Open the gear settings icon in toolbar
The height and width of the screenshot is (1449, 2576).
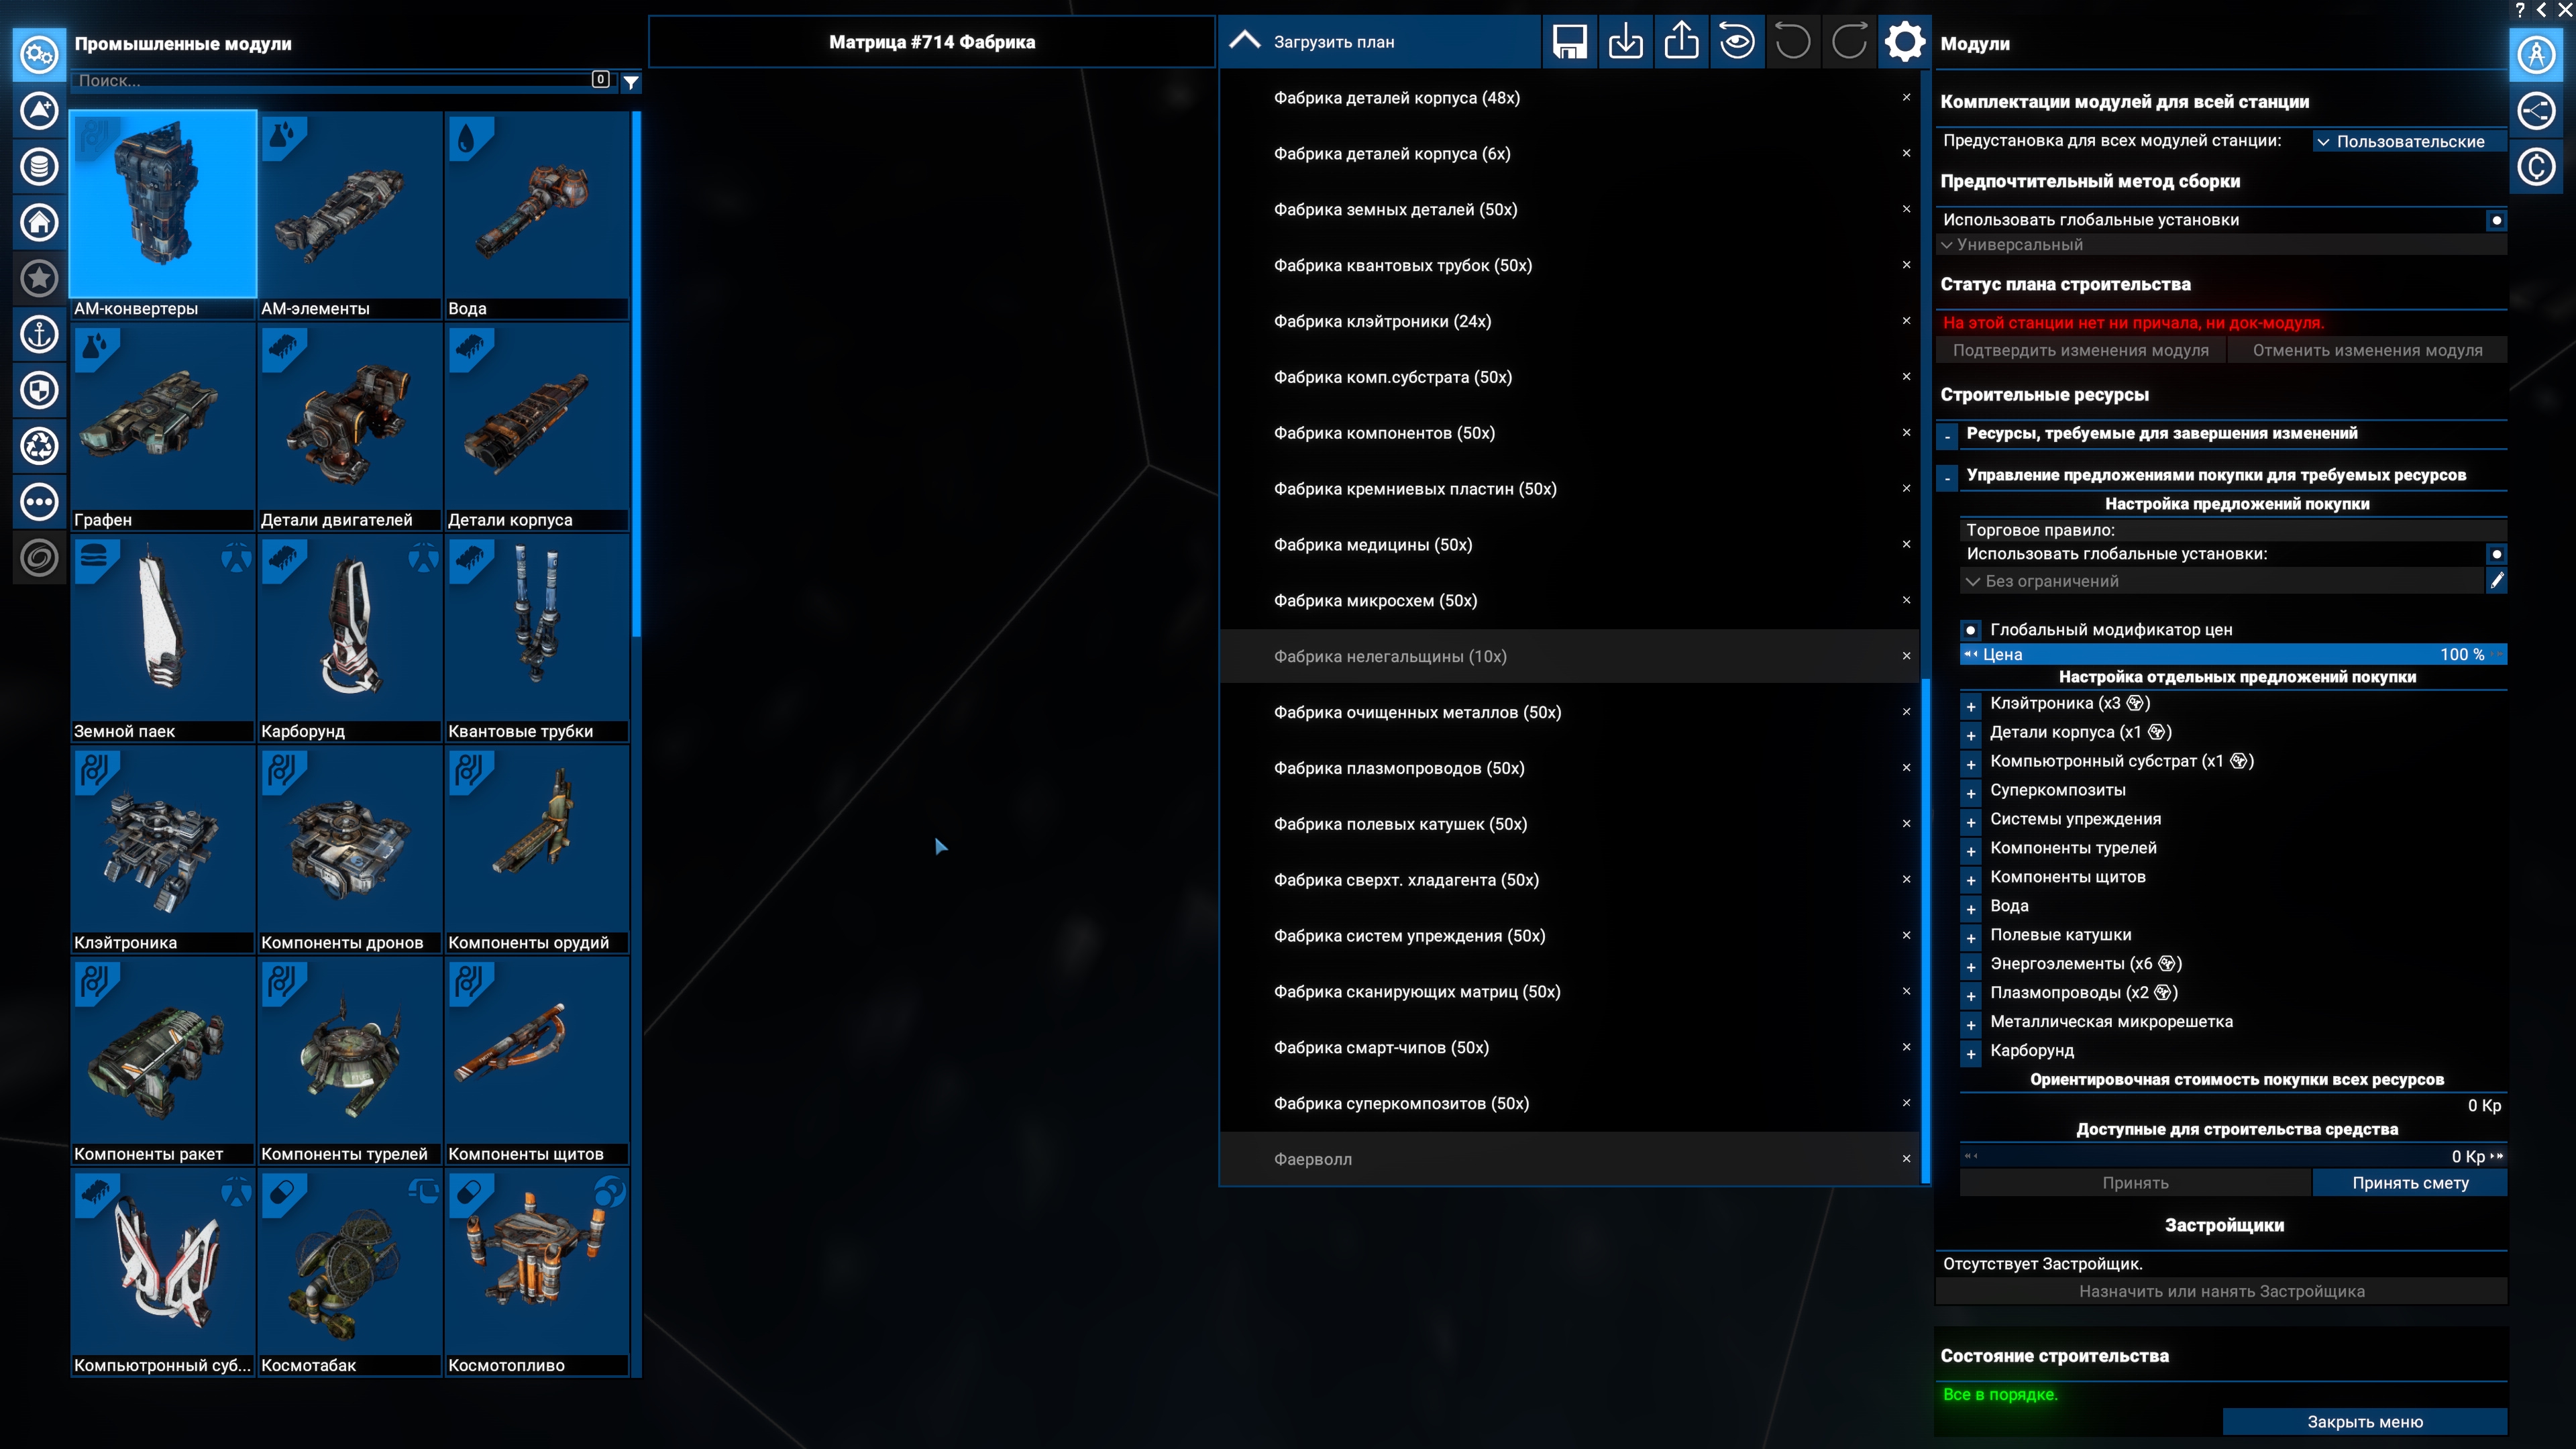click(x=1904, y=42)
